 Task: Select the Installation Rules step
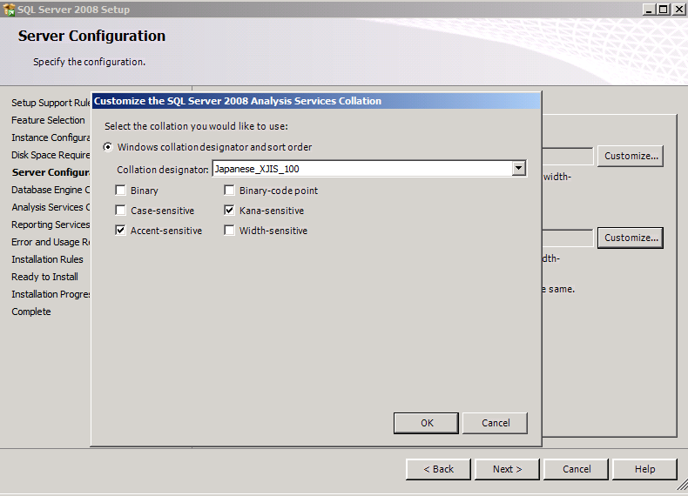(x=47, y=259)
